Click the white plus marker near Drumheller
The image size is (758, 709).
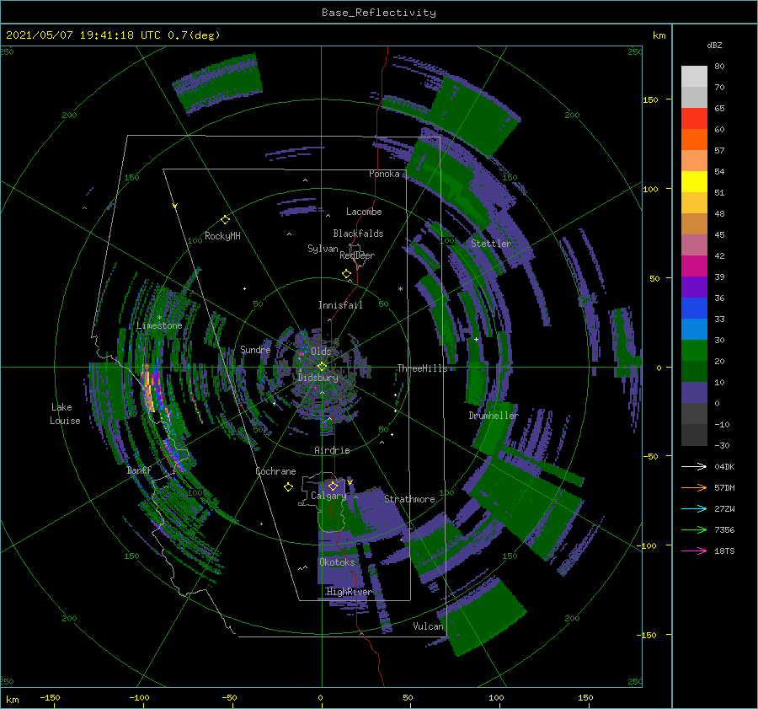click(x=476, y=339)
